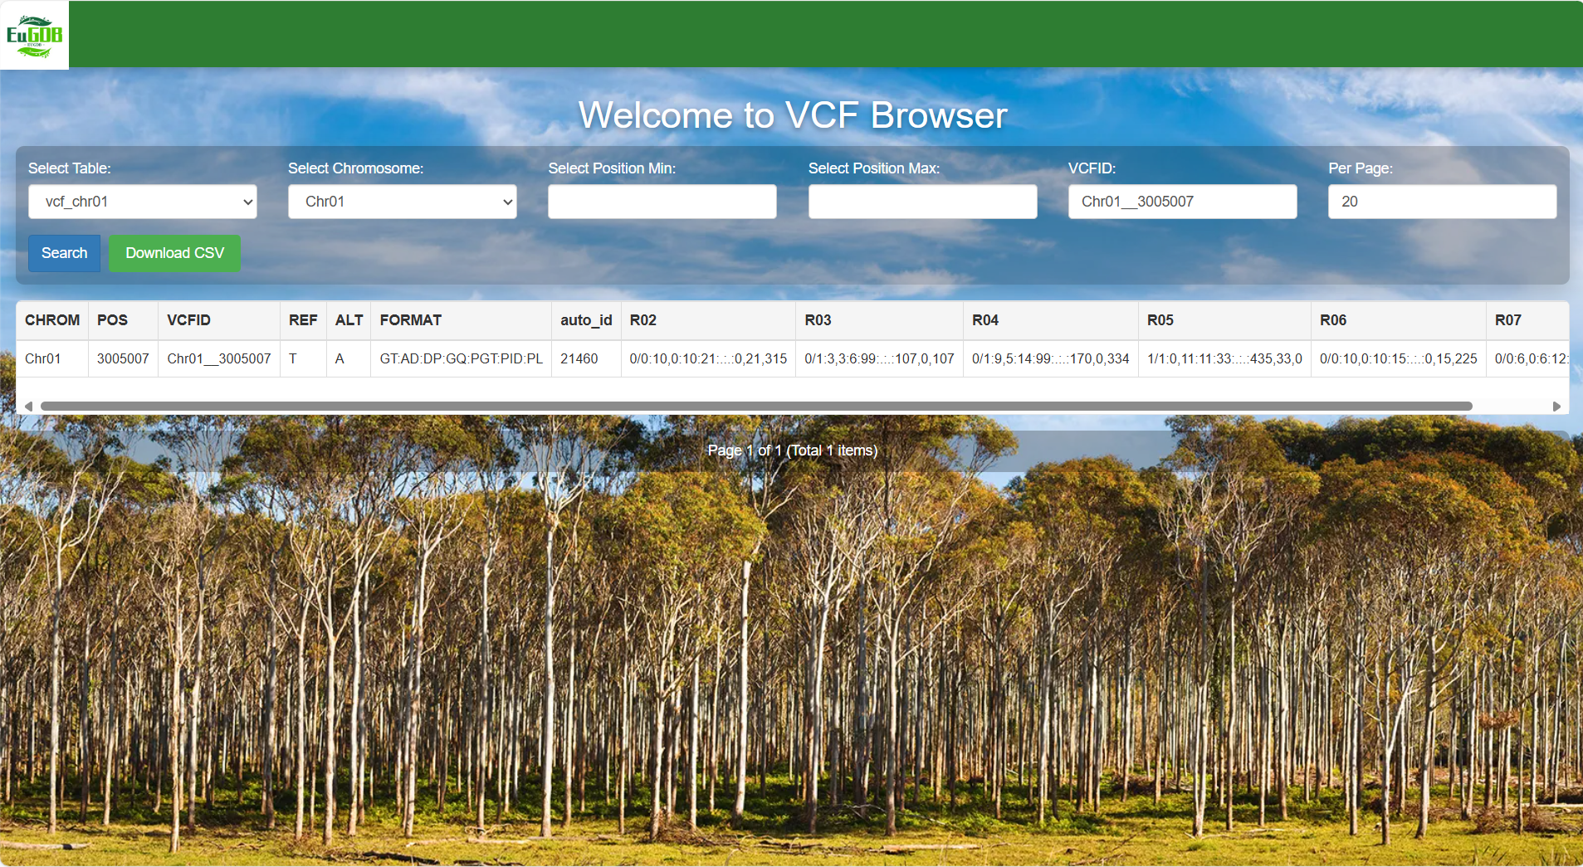
Task: Select the Chr01 cell in the results row
Action: 42,358
